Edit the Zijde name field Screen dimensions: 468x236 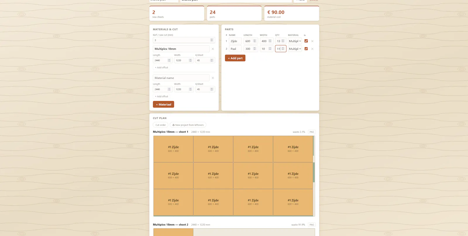click(x=235, y=41)
